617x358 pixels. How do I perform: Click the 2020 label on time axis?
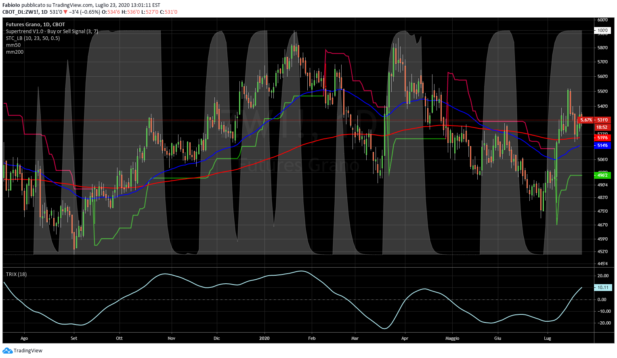coord(264,338)
